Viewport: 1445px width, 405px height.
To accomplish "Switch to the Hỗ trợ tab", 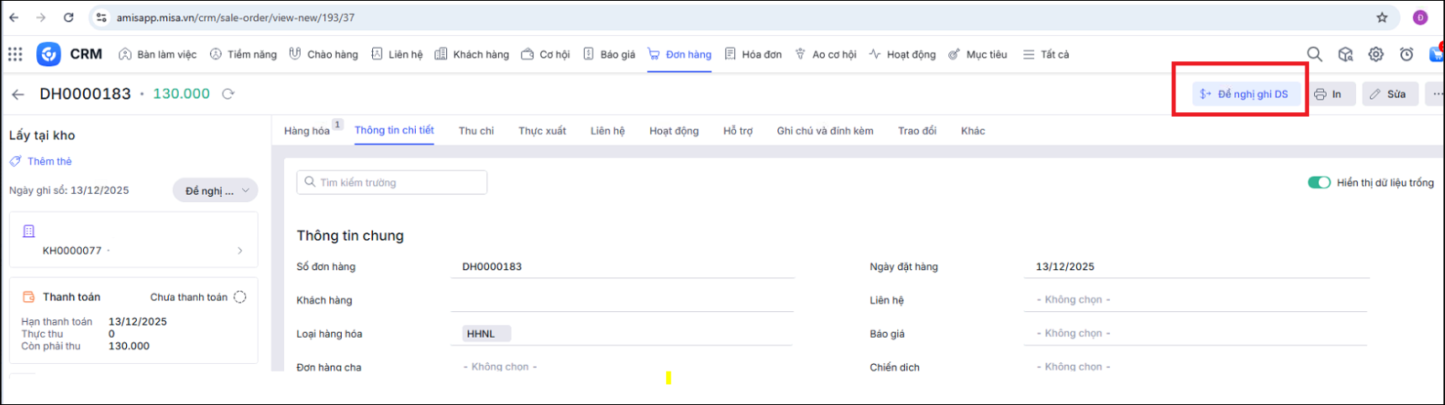I will (x=738, y=131).
